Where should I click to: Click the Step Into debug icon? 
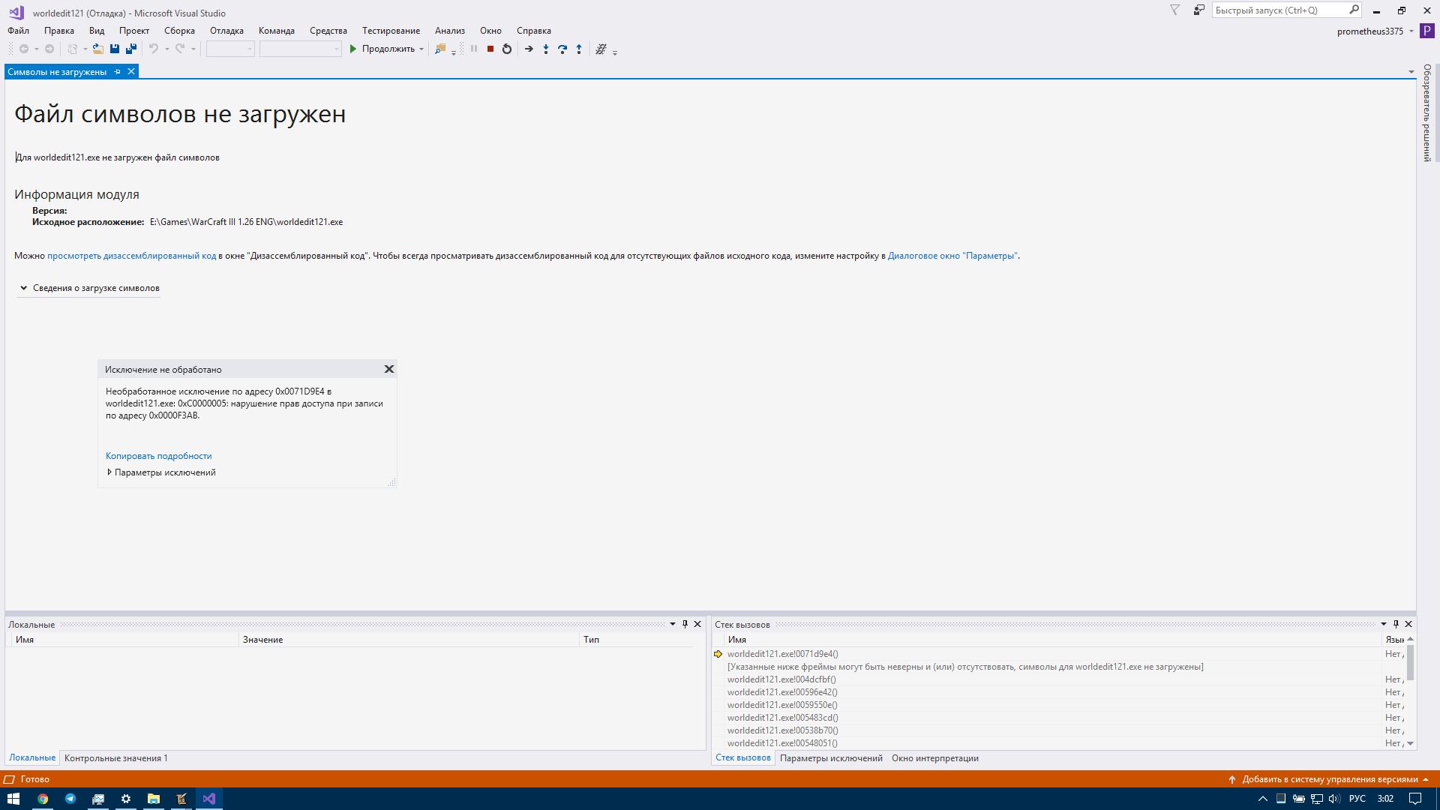[546, 49]
